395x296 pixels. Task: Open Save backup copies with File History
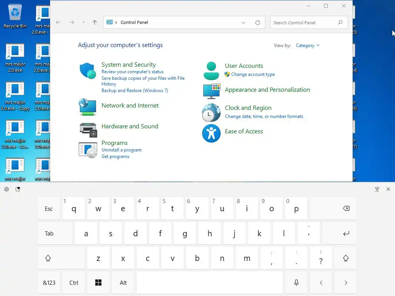click(x=143, y=81)
